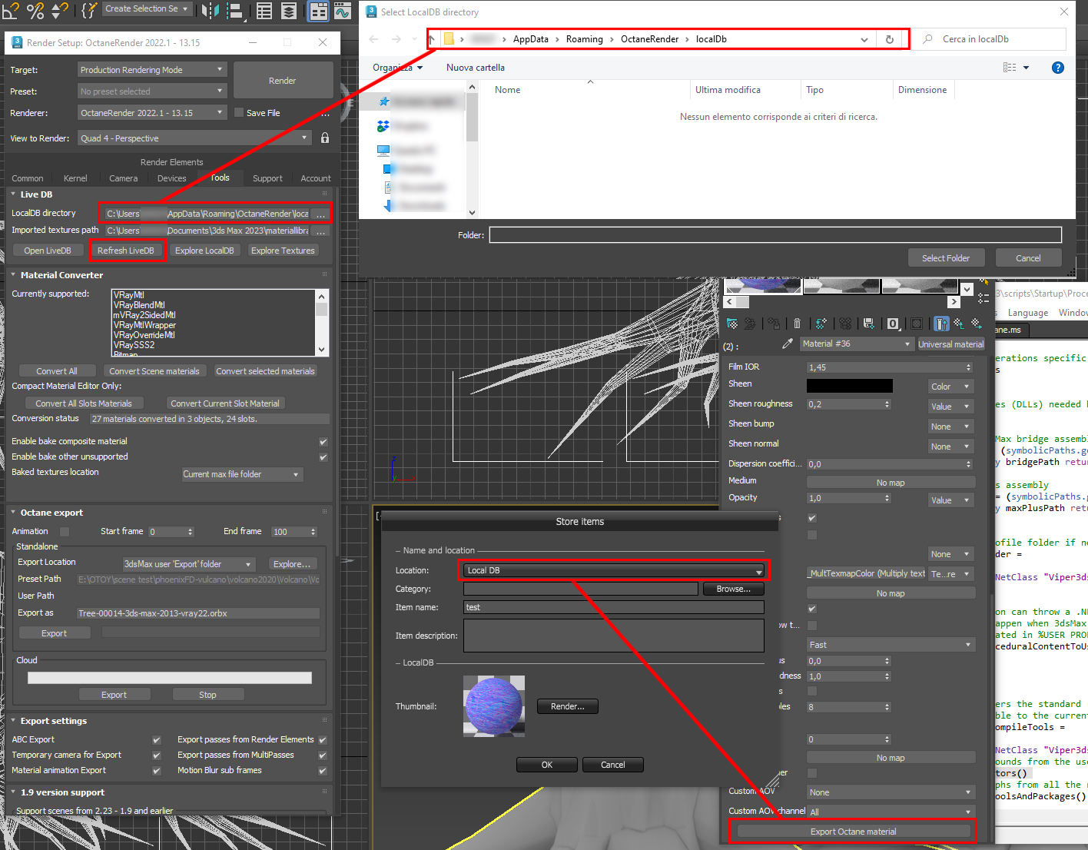Image resolution: width=1088 pixels, height=850 pixels.
Task: Switch to the Support tab
Action: (267, 178)
